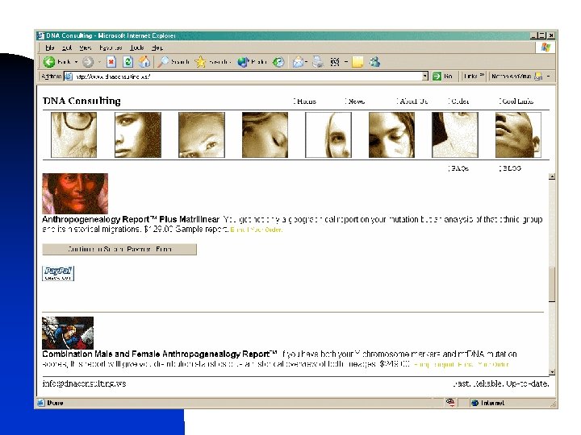Click the upturned face thumbnail above BLOG

(x=518, y=135)
